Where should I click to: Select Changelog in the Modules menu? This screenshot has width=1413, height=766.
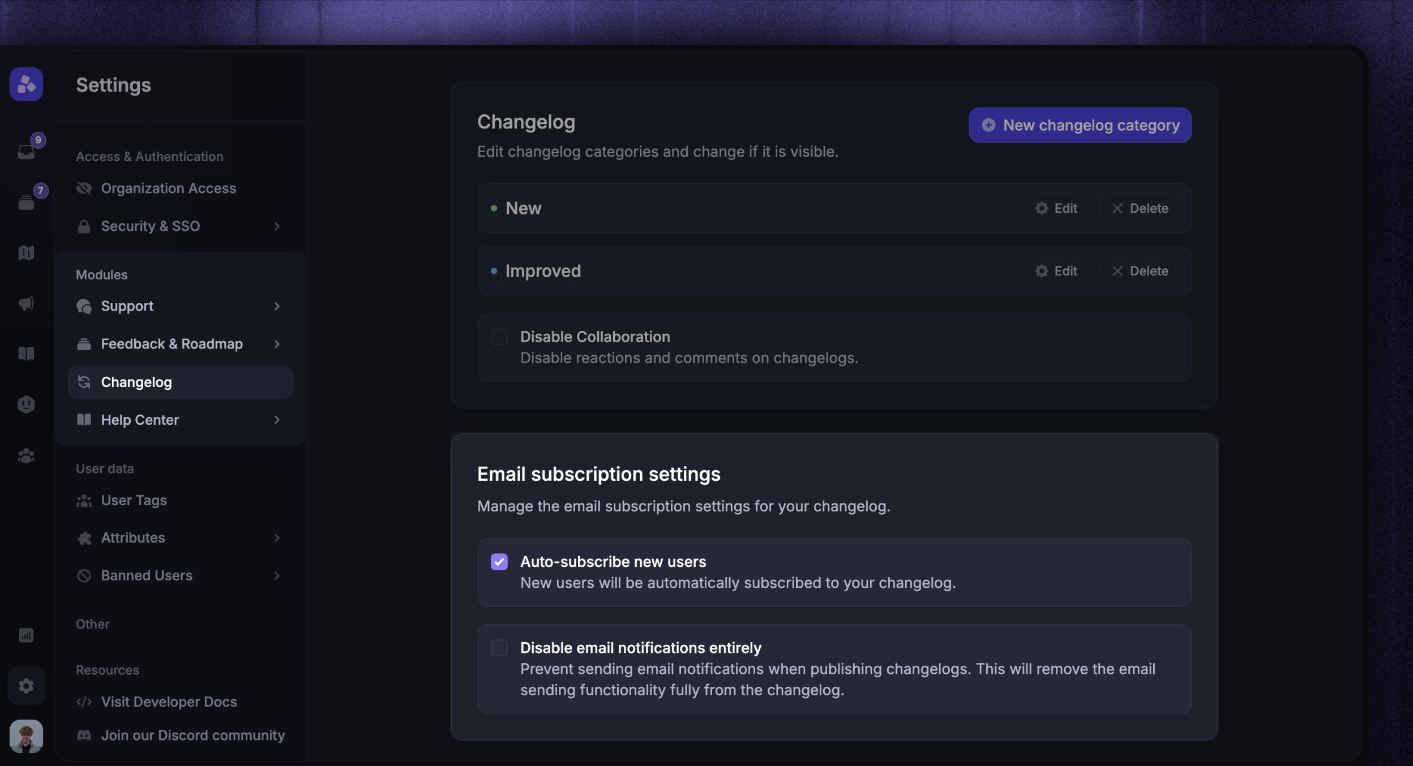tap(136, 381)
